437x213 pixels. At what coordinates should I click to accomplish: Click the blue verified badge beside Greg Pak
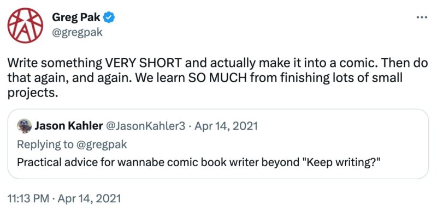109,19
